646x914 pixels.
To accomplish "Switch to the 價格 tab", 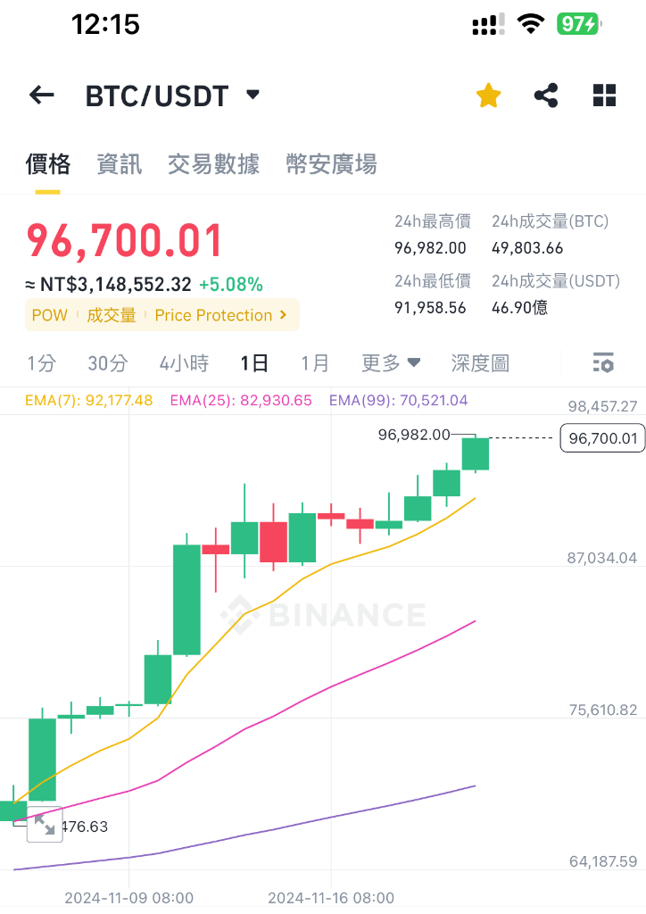I will 48,164.
